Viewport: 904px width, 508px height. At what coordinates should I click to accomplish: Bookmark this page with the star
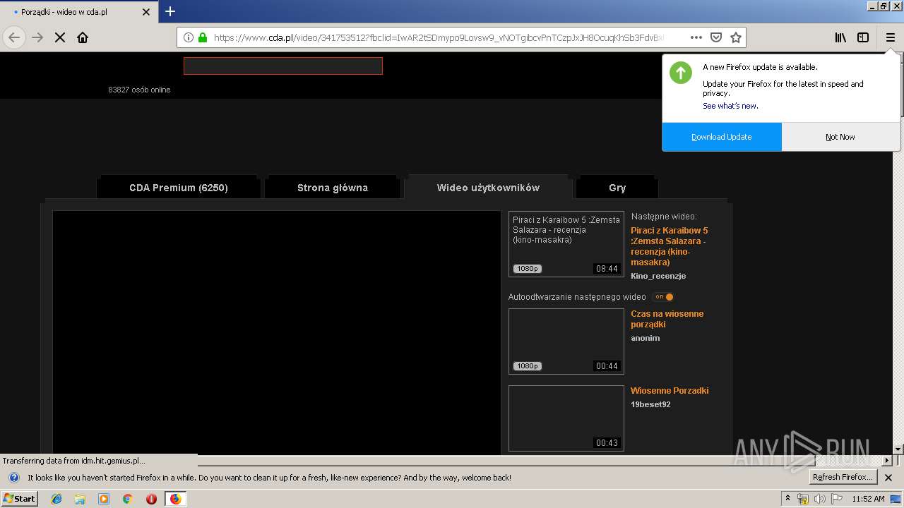(x=736, y=37)
